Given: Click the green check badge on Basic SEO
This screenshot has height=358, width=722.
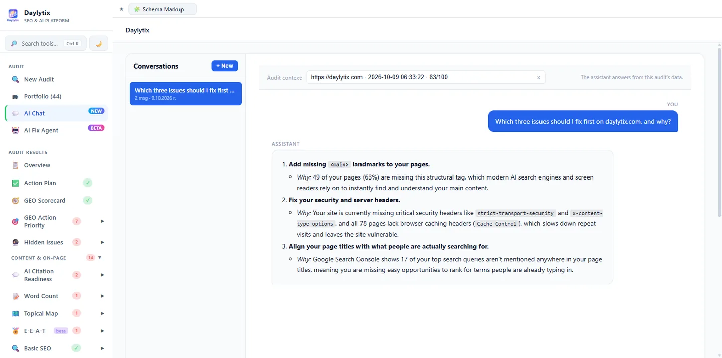Looking at the screenshot, I should pyautogui.click(x=76, y=348).
